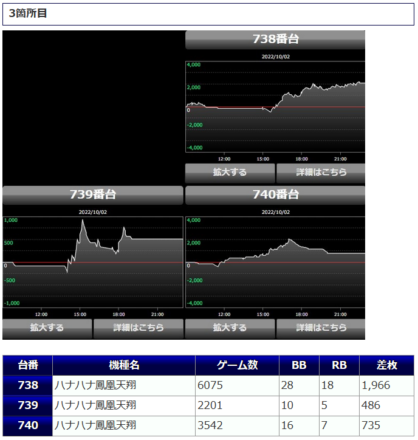Click the 拡大する button under 739番台 graph

click(x=47, y=329)
